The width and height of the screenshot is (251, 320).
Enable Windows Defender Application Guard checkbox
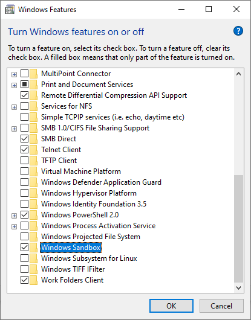tap(25, 182)
